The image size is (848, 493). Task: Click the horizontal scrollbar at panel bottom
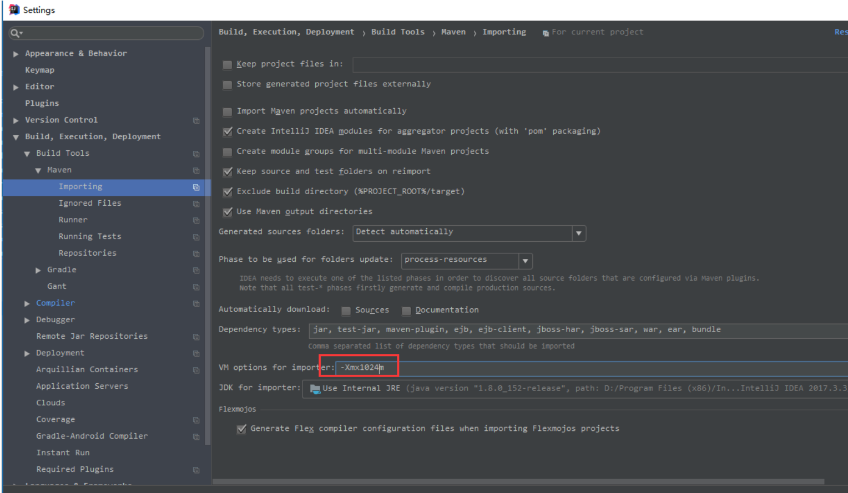coord(518,481)
